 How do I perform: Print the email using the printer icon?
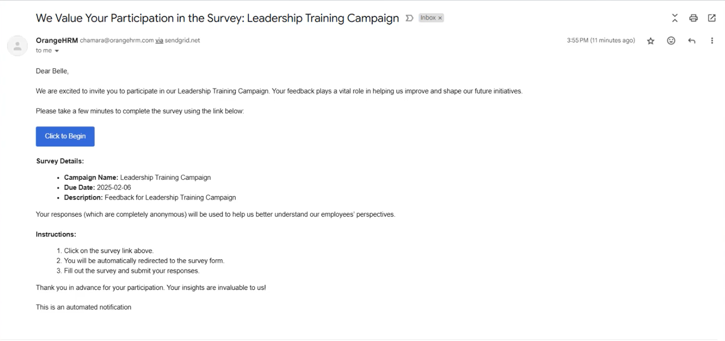point(693,18)
